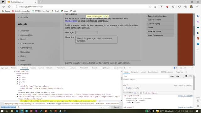Collapse the body element node
The width and height of the screenshot is (201, 113).
(16, 75)
